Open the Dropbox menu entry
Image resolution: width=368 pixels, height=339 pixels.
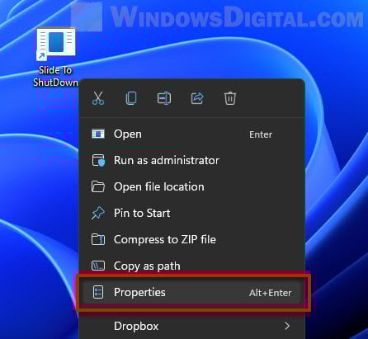pyautogui.click(x=191, y=326)
